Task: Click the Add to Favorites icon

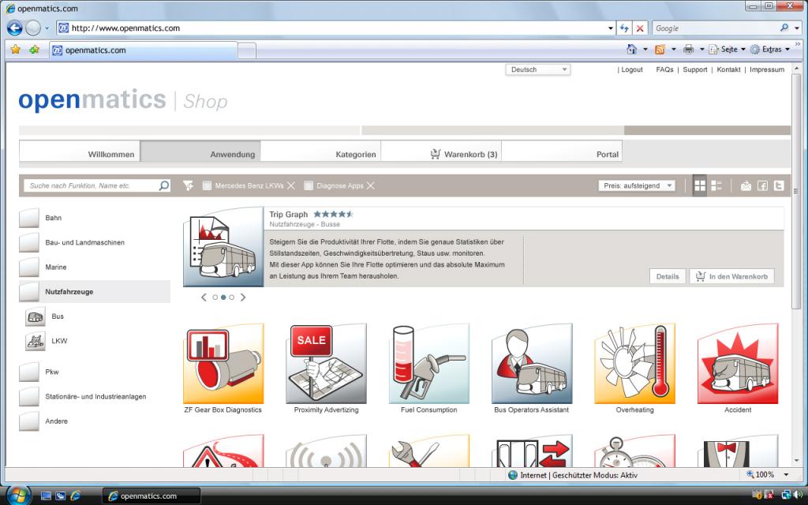Action: pos(34,50)
